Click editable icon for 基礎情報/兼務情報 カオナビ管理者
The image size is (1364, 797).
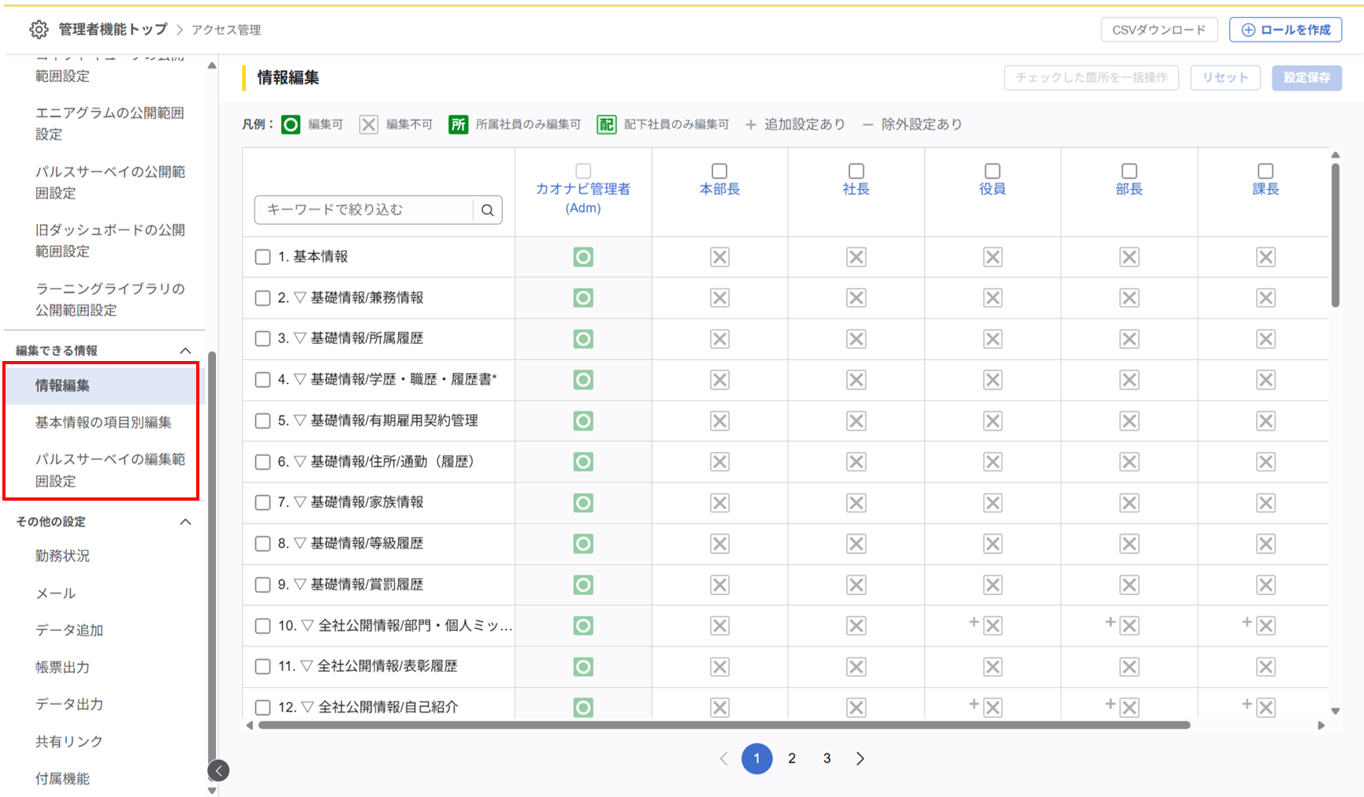583,298
